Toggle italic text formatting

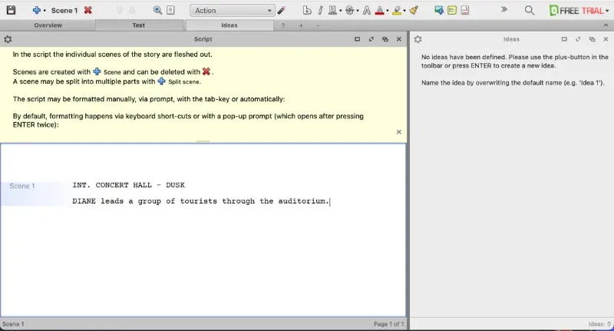[x=319, y=11]
